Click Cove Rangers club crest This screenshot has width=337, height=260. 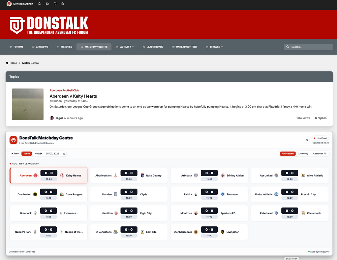tap(62, 194)
